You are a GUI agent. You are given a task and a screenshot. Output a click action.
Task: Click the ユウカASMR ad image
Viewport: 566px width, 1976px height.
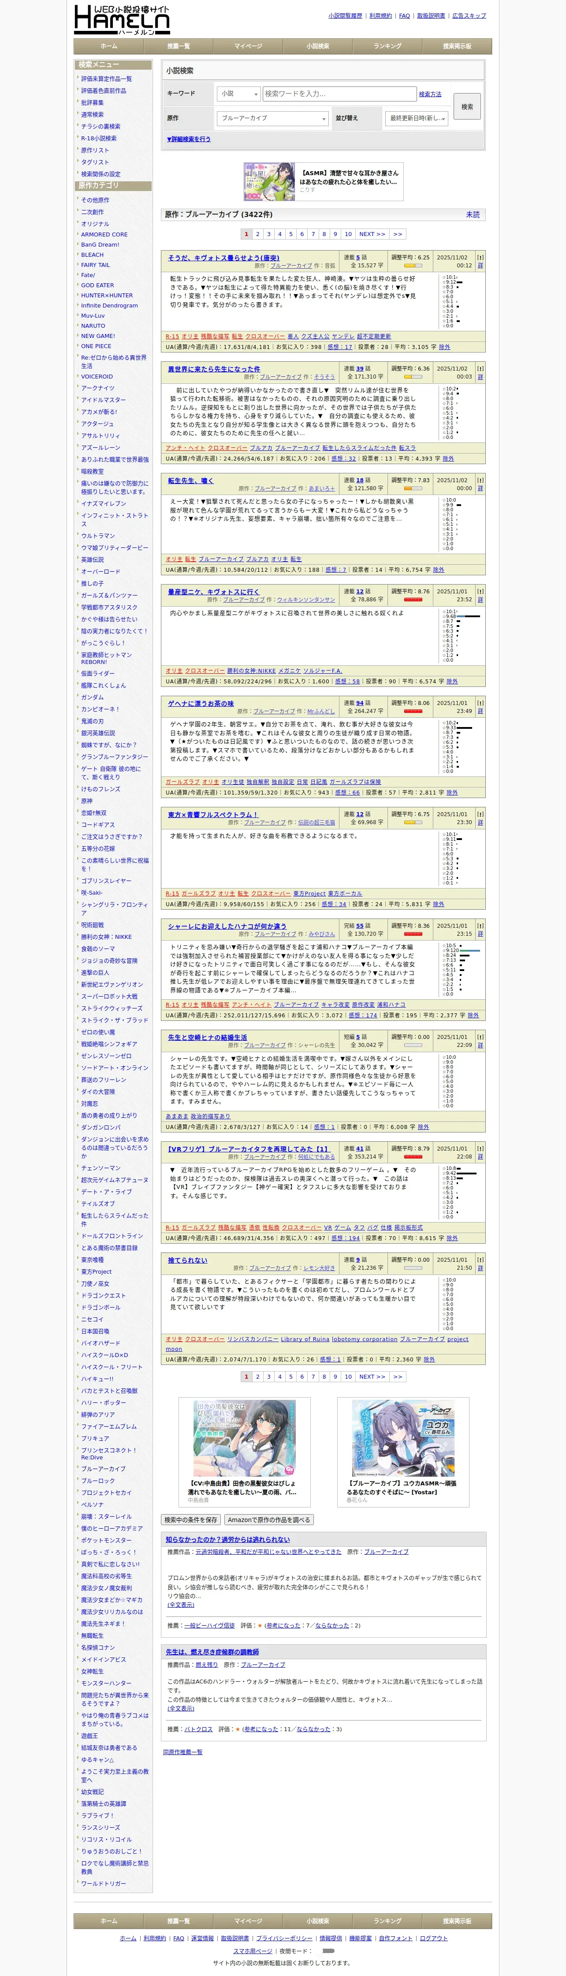(x=402, y=1438)
